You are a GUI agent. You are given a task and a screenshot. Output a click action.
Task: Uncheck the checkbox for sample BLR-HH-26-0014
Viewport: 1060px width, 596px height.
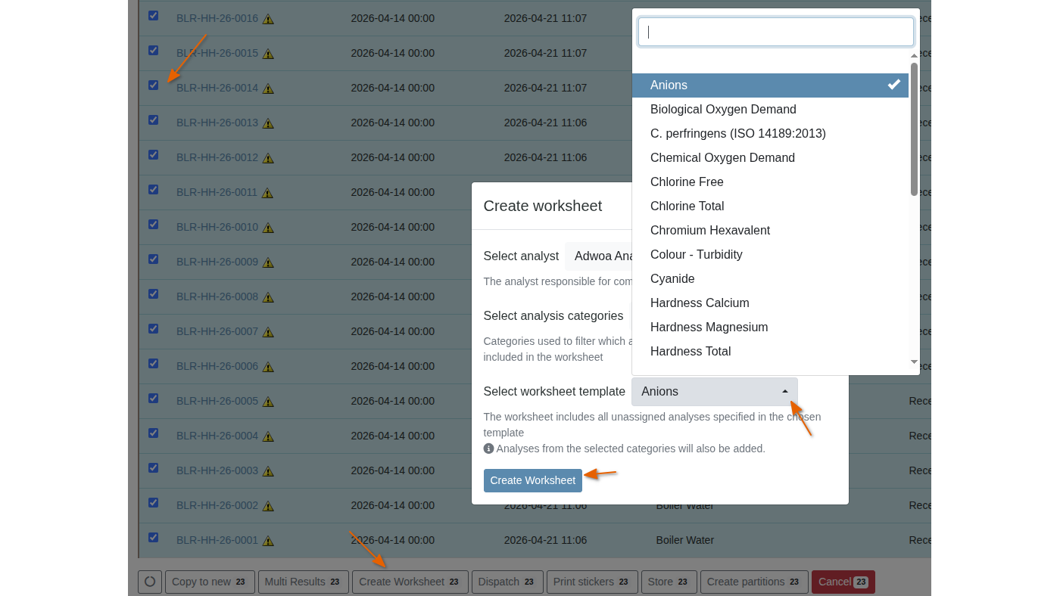[x=154, y=85]
